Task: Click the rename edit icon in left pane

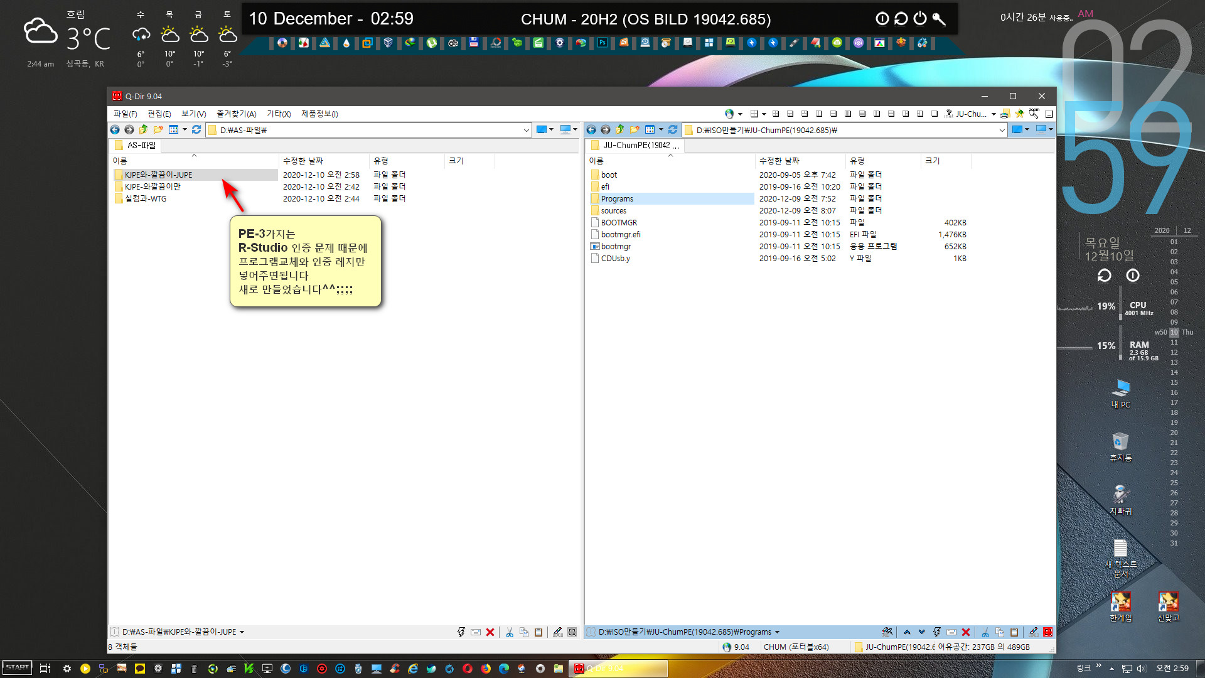Action: click(x=558, y=632)
